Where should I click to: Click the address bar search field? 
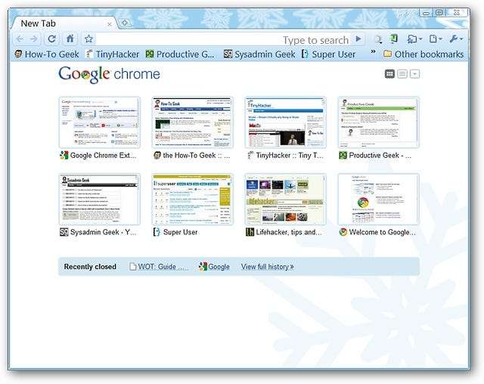[224, 39]
